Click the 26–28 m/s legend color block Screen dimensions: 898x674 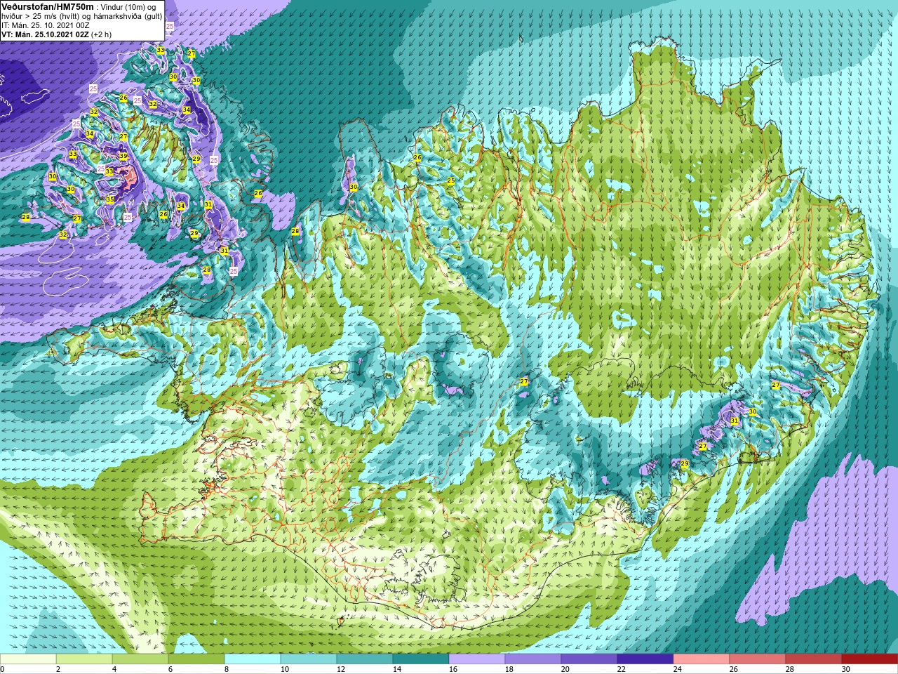coord(758,659)
